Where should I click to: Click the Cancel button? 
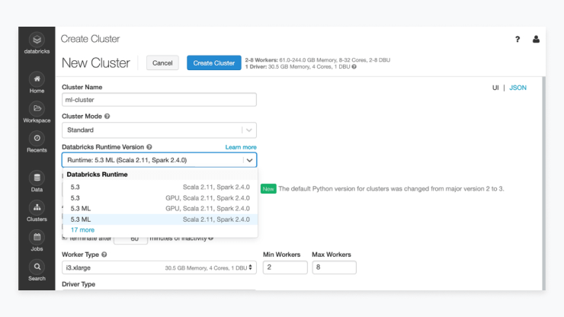coord(162,63)
